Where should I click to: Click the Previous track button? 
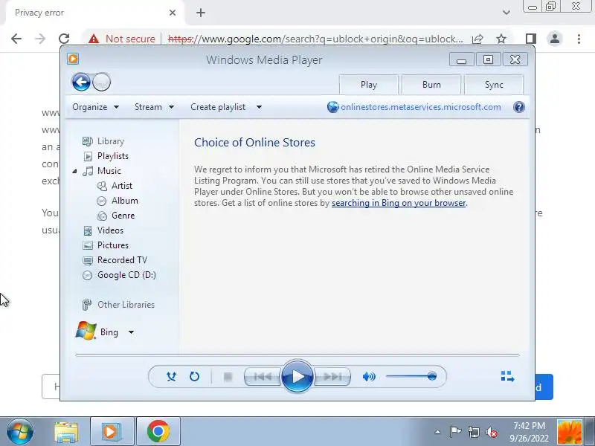263,377
